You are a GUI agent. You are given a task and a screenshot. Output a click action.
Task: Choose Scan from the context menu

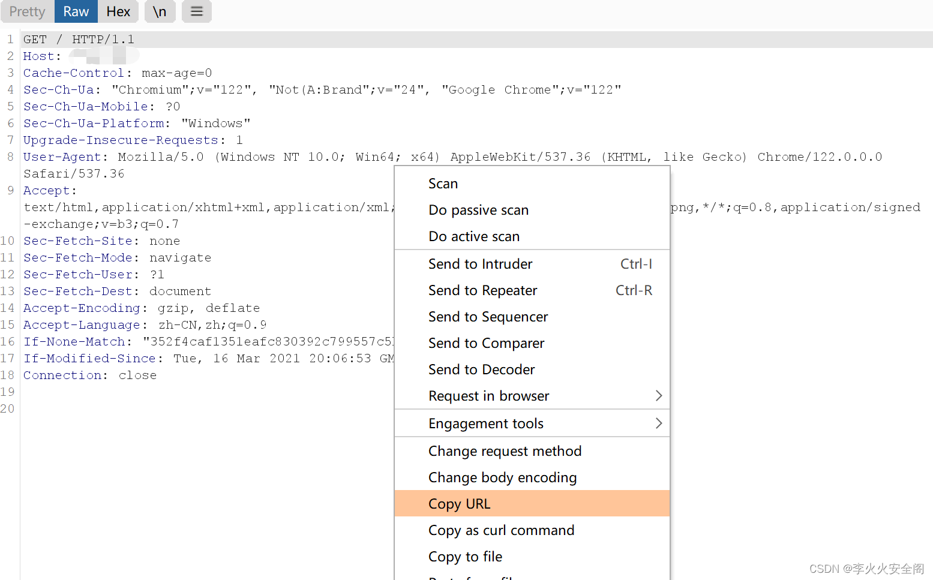point(532,184)
